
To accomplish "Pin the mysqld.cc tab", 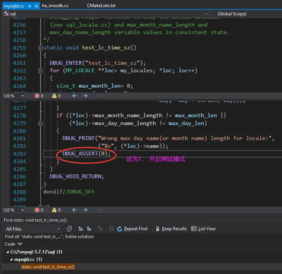I will (29, 6).
